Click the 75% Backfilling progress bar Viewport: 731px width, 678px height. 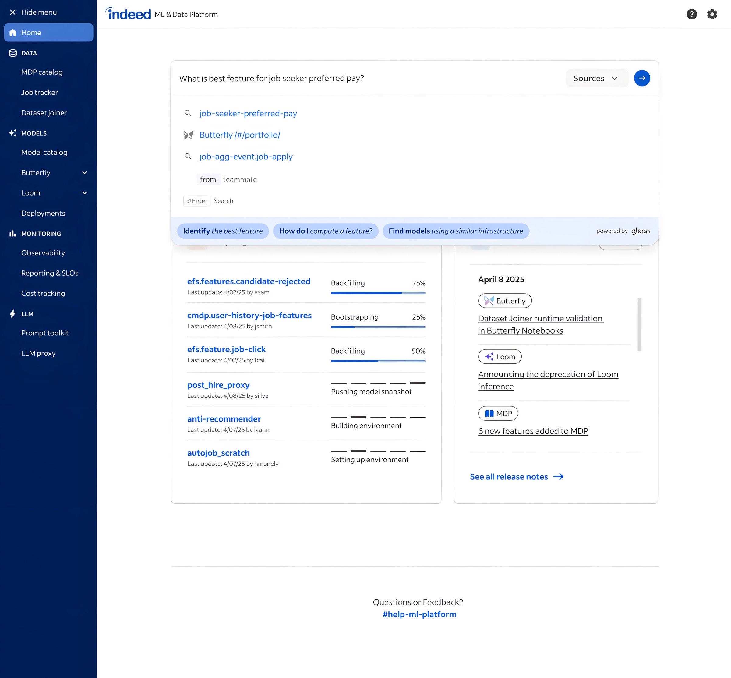378,293
